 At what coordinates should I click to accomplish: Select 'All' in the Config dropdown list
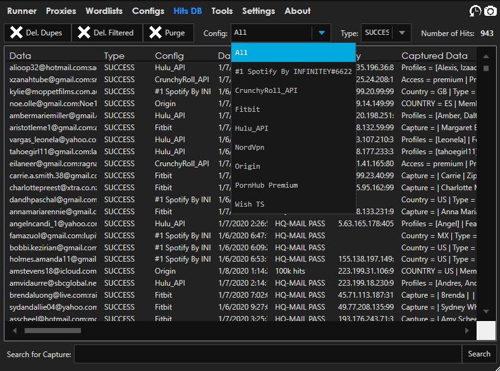[293, 52]
